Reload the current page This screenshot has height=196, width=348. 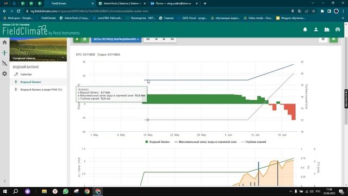point(18,11)
